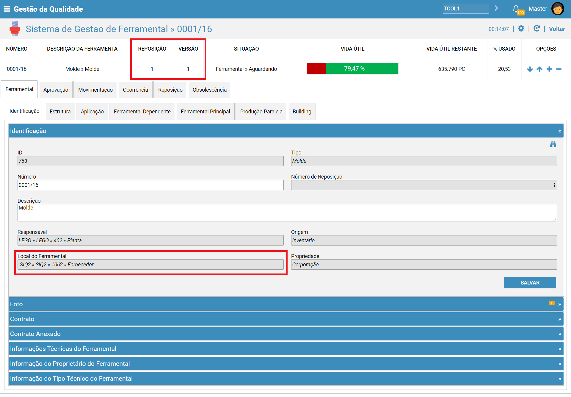Open the Master user avatar
The width and height of the screenshot is (571, 397).
pyautogui.click(x=558, y=9)
